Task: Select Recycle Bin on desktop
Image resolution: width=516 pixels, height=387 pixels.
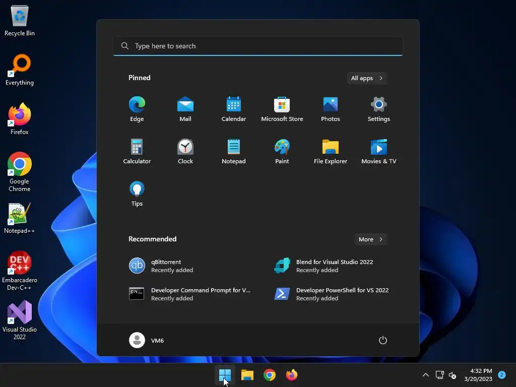Action: (x=20, y=20)
